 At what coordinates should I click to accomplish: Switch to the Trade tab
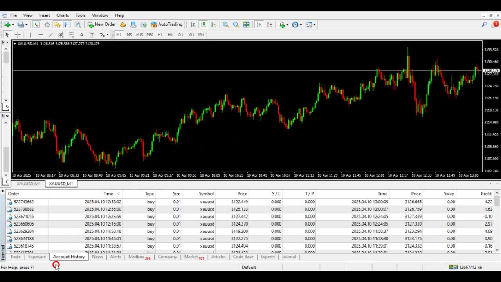(x=15, y=257)
